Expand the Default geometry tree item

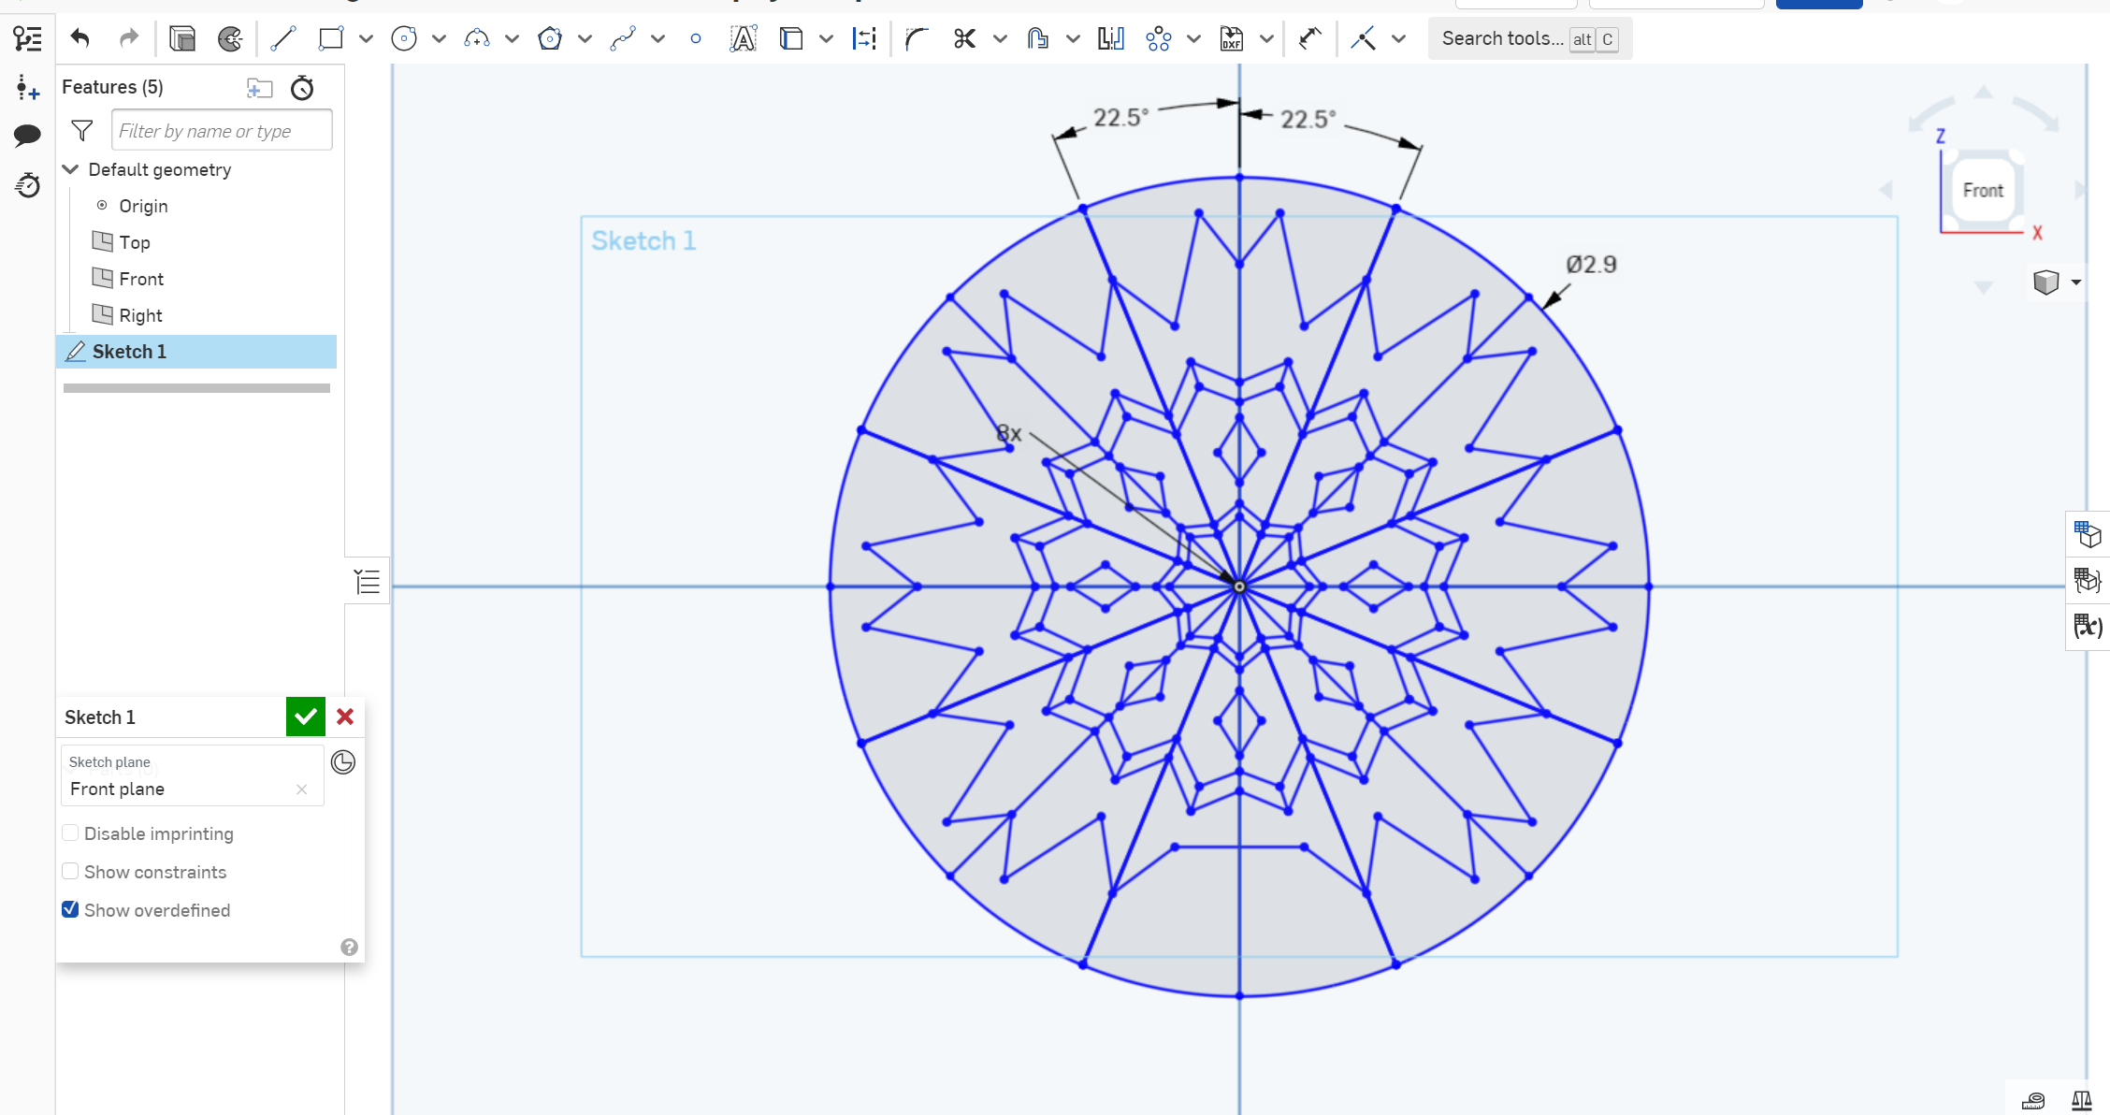point(71,169)
